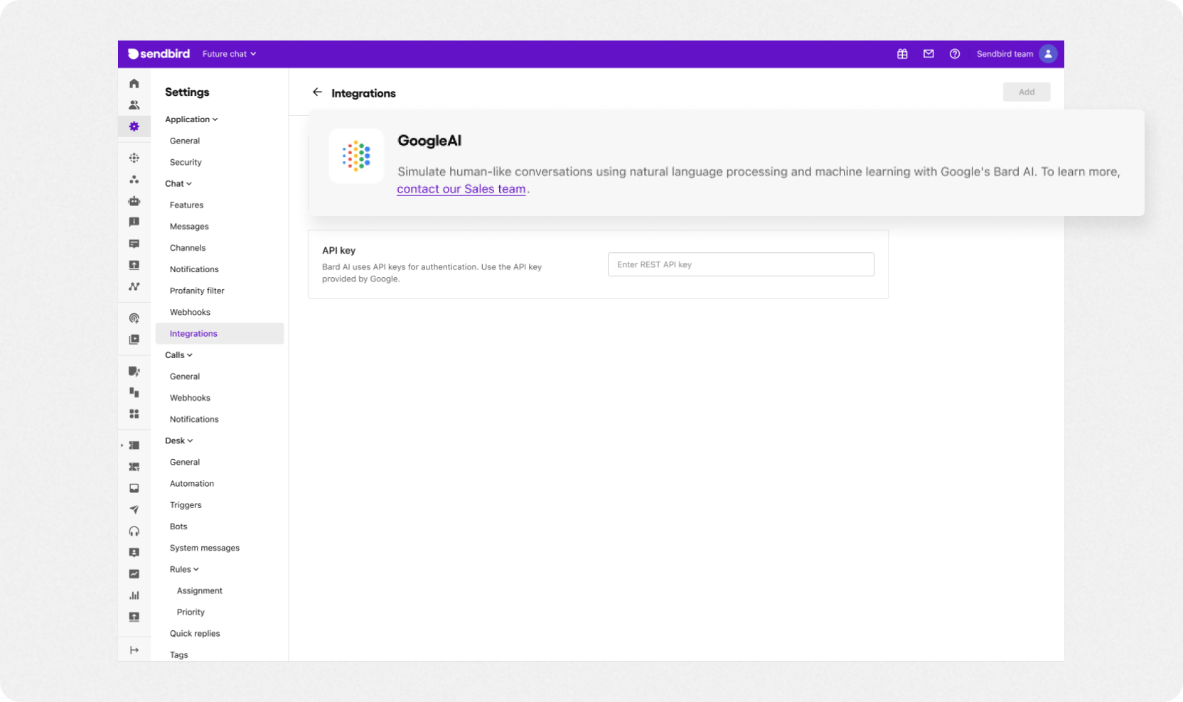Click the GoogleAI logo thumbnail
Screen dimensions: 1183x702
[356, 156]
